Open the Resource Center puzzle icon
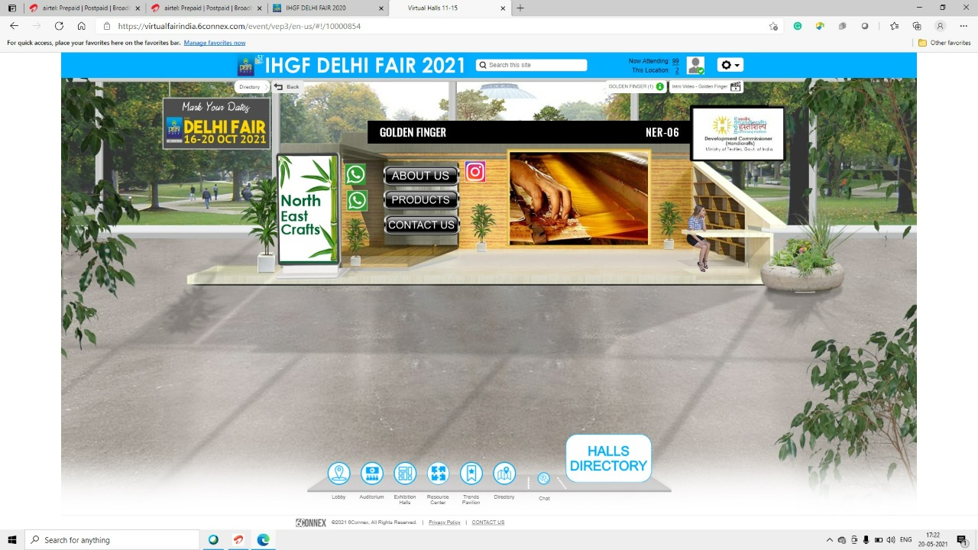 [x=438, y=474]
